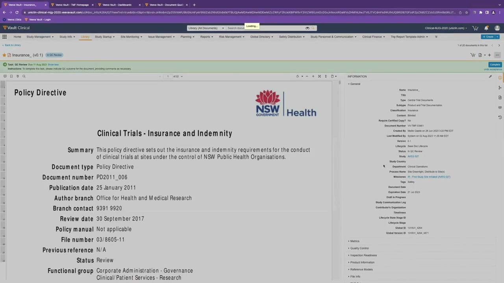Open the shopping cart icon in header
Image resolution: width=504 pixels, height=283 pixels.
[475, 28]
